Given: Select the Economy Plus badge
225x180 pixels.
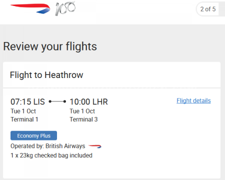Looking at the screenshot, I should click(x=33, y=135).
